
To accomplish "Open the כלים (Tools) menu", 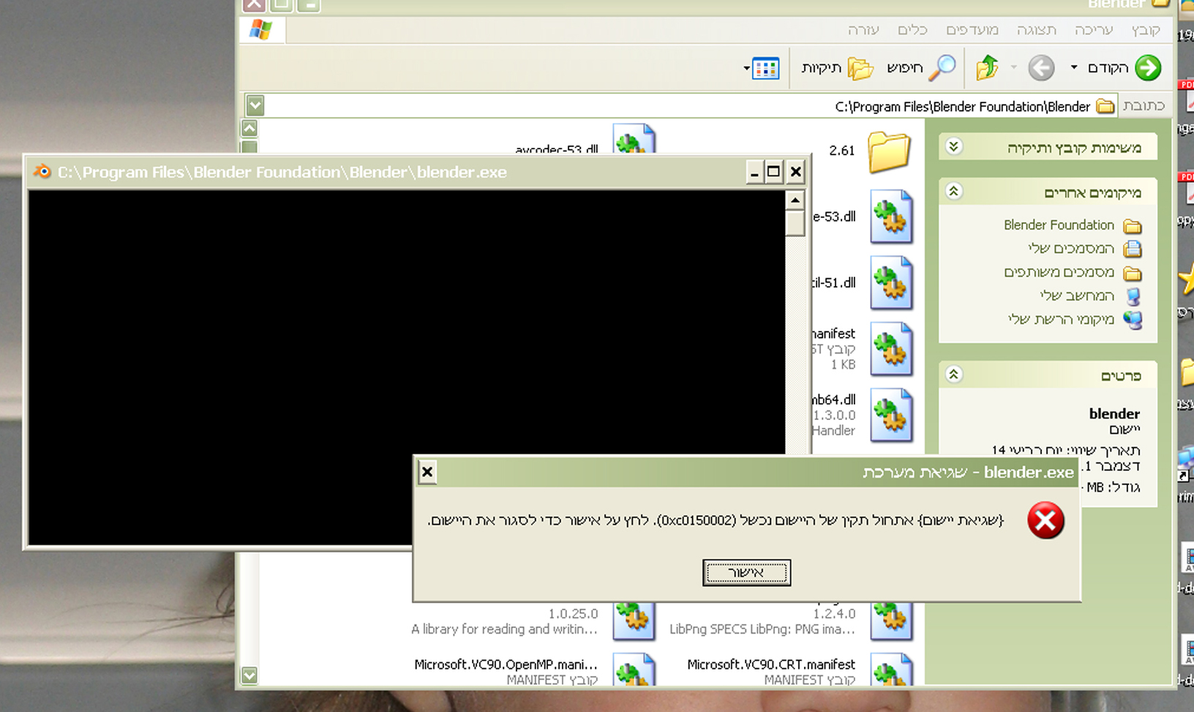I will (x=912, y=30).
